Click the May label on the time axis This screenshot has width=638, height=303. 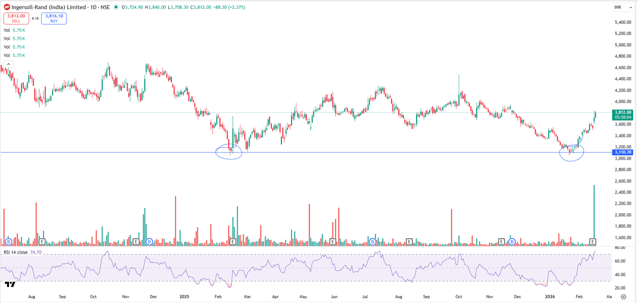pos(304,297)
